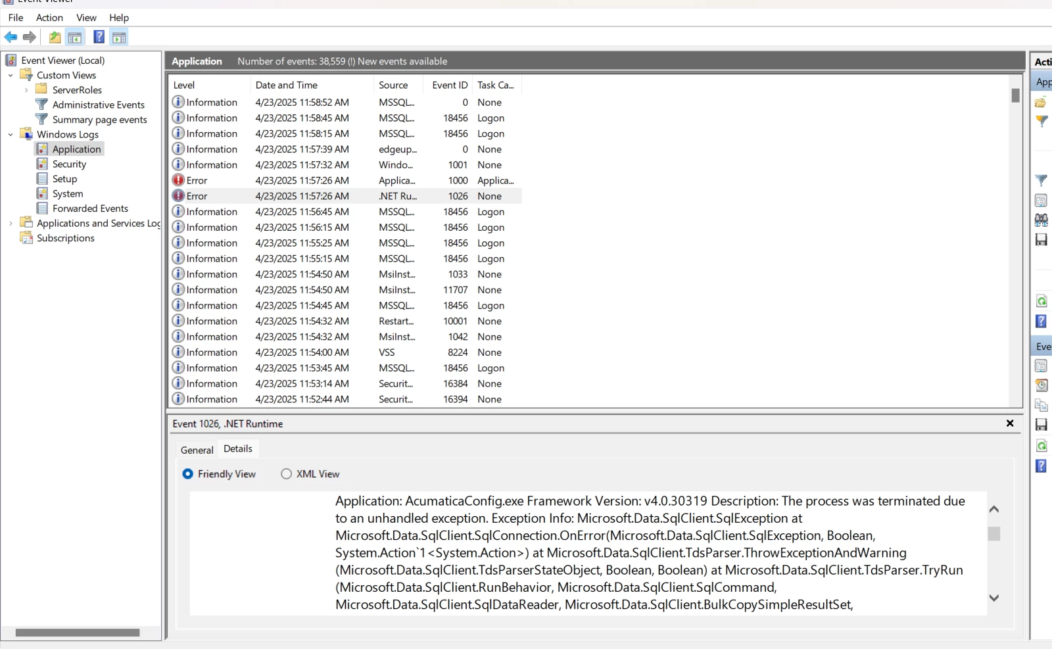Open Filter Current Log in Actions pane
Viewport: 1052px width, 649px height.
point(1042,180)
